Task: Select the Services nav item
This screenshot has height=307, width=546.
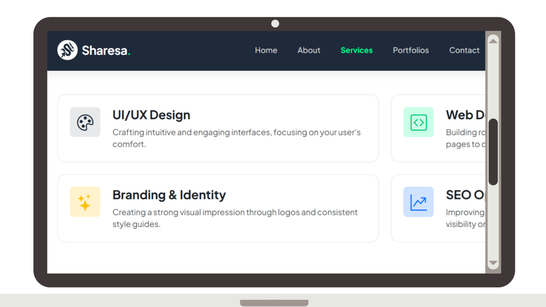Action: (357, 50)
